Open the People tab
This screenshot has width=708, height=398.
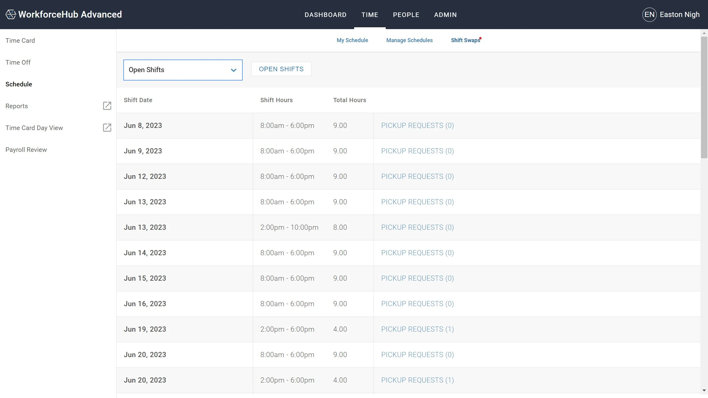tap(406, 15)
